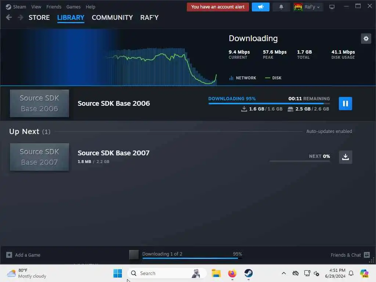
Task: Click the '9.4 Mbps' current speed value
Action: [239, 52]
